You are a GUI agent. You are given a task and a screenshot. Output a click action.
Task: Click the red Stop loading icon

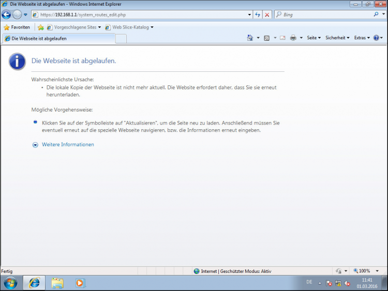tap(267, 14)
